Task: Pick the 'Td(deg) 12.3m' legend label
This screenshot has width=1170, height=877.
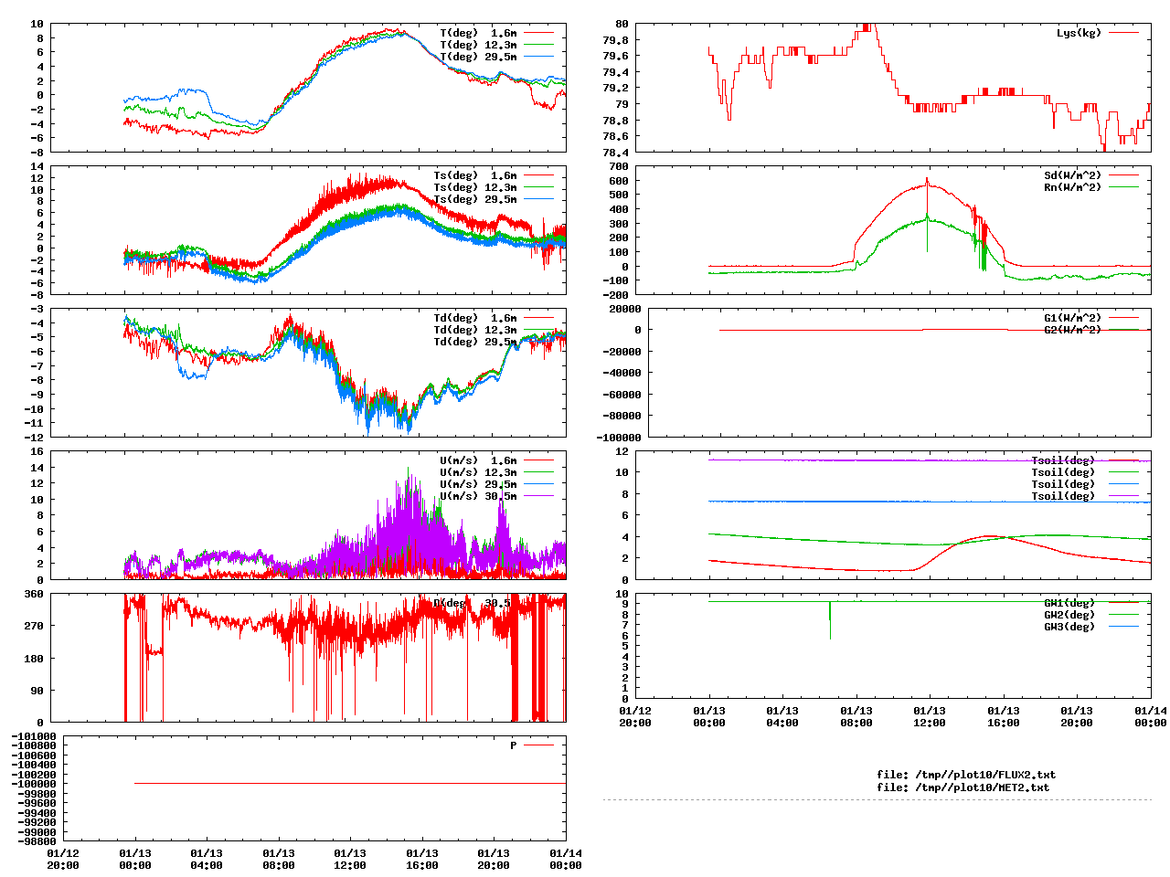Action: pos(474,330)
